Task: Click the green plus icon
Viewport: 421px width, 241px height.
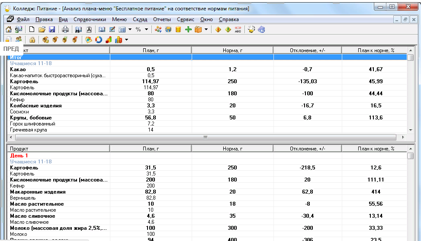Action: [x=188, y=29]
